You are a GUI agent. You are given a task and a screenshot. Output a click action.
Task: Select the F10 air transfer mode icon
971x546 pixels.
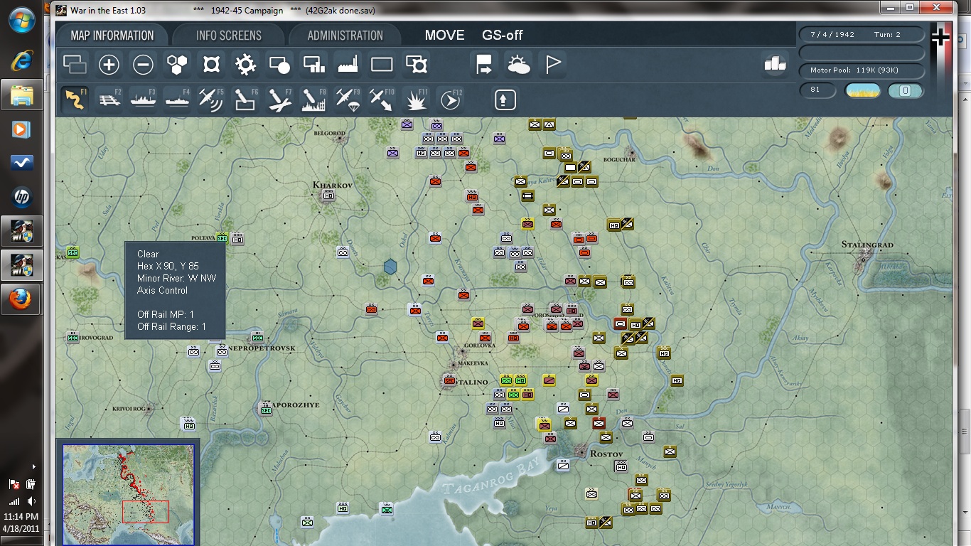click(x=382, y=100)
